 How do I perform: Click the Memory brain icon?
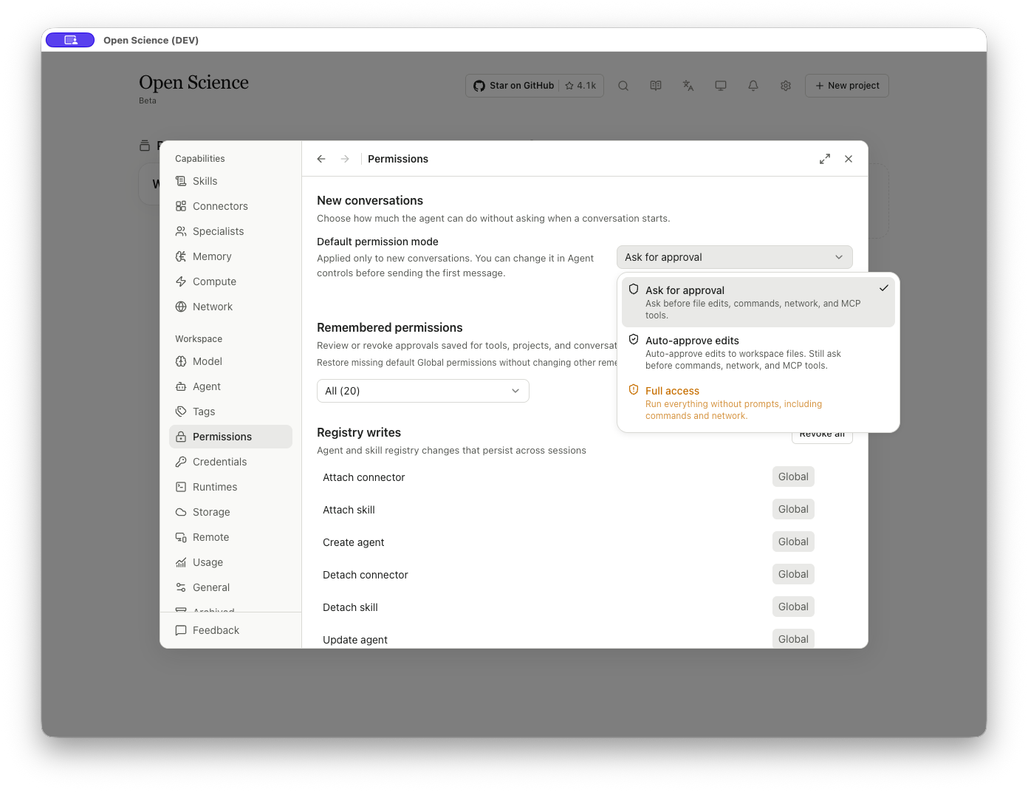coord(181,256)
